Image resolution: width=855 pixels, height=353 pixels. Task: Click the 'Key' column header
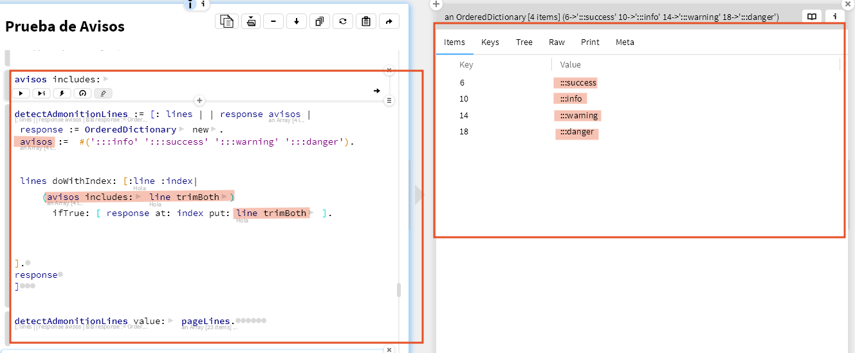tap(466, 64)
